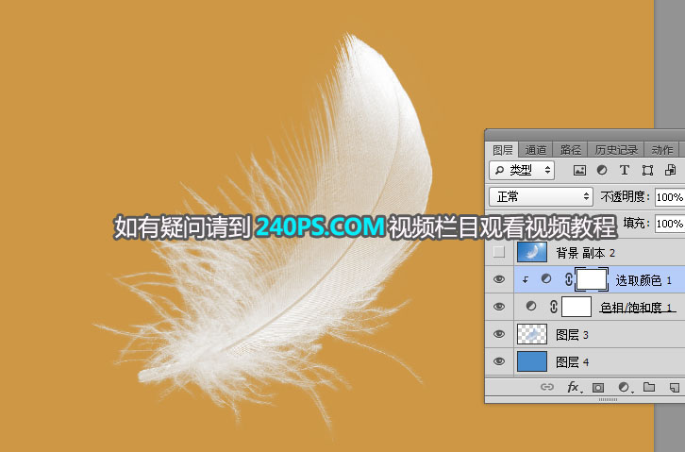Screen dimensions: 685x452
Task: Select the 图层 3 layer thumbnail
Action: point(532,334)
